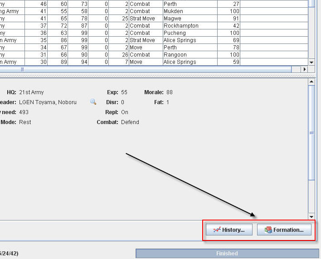Click magnifier icon next to leader Toyama
This screenshot has height=259, width=321.
point(93,101)
